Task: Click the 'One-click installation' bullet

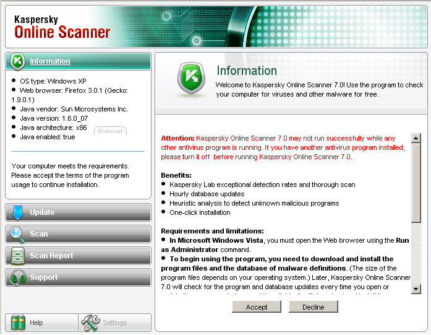Action: pyautogui.click(x=200, y=212)
